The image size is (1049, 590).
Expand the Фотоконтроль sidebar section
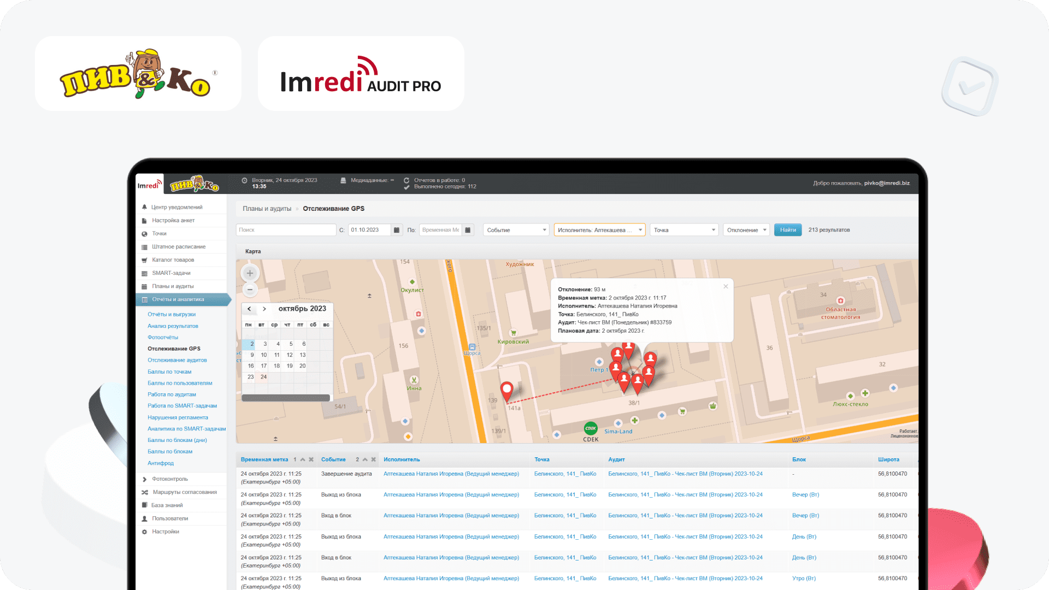pyautogui.click(x=169, y=479)
